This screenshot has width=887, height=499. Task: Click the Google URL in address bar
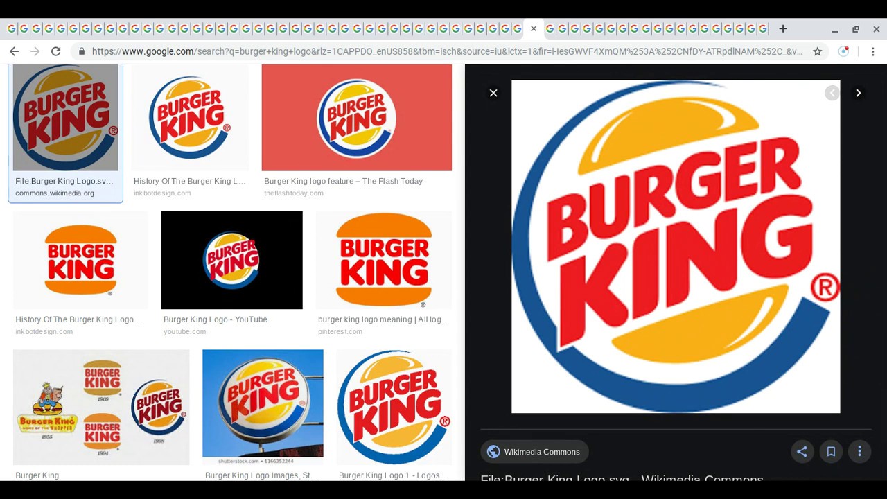tap(447, 51)
